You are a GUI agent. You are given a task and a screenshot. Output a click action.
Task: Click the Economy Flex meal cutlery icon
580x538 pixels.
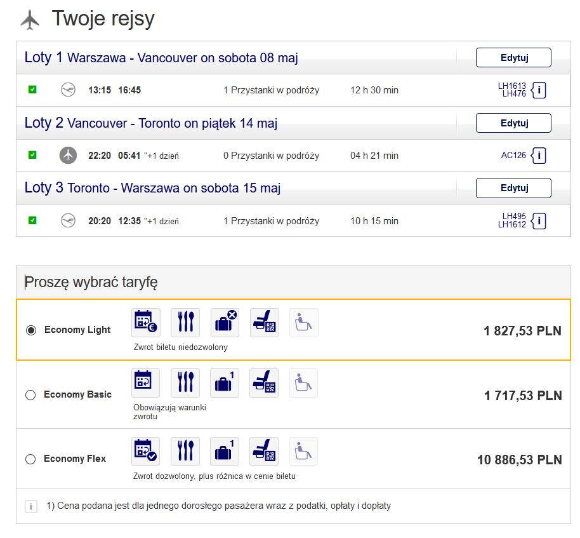[185, 451]
